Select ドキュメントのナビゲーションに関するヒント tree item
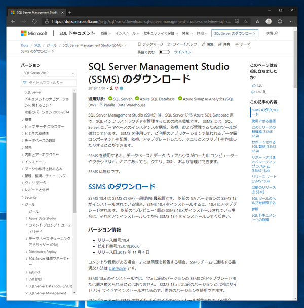The width and height of the screenshot is (304, 308). click(47, 102)
